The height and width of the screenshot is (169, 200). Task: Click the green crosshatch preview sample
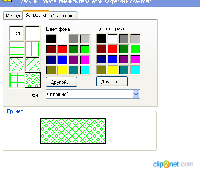[x=73, y=131]
